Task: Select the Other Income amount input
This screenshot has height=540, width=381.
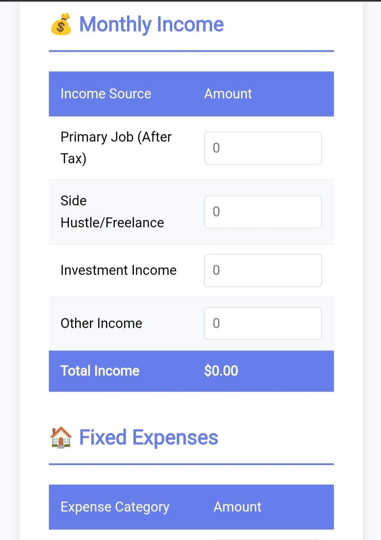Action: 263,323
